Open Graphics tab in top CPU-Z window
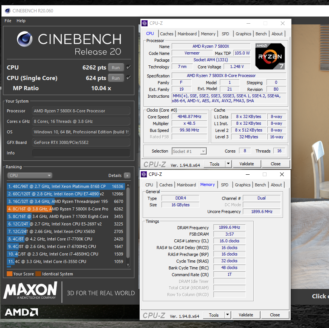Image resolution: width=329 pixels, height=328 pixels. 244,34
